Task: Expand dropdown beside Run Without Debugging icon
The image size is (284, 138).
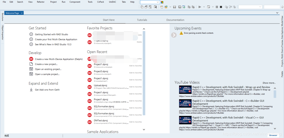Action: [213, 7]
